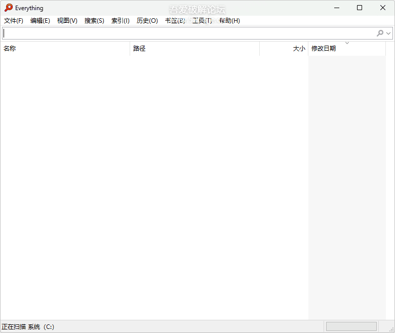Sort results by 名称 column header

pos(65,48)
